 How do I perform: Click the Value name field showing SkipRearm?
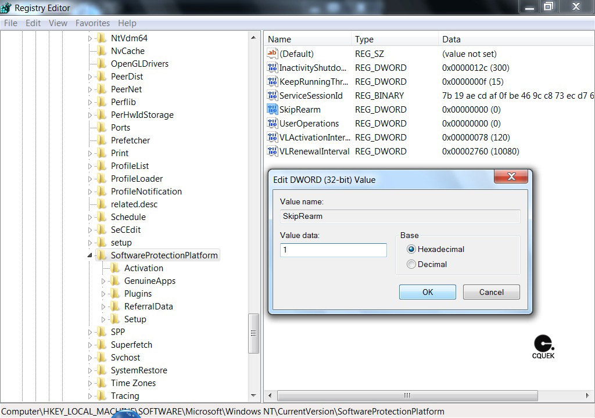(x=400, y=216)
